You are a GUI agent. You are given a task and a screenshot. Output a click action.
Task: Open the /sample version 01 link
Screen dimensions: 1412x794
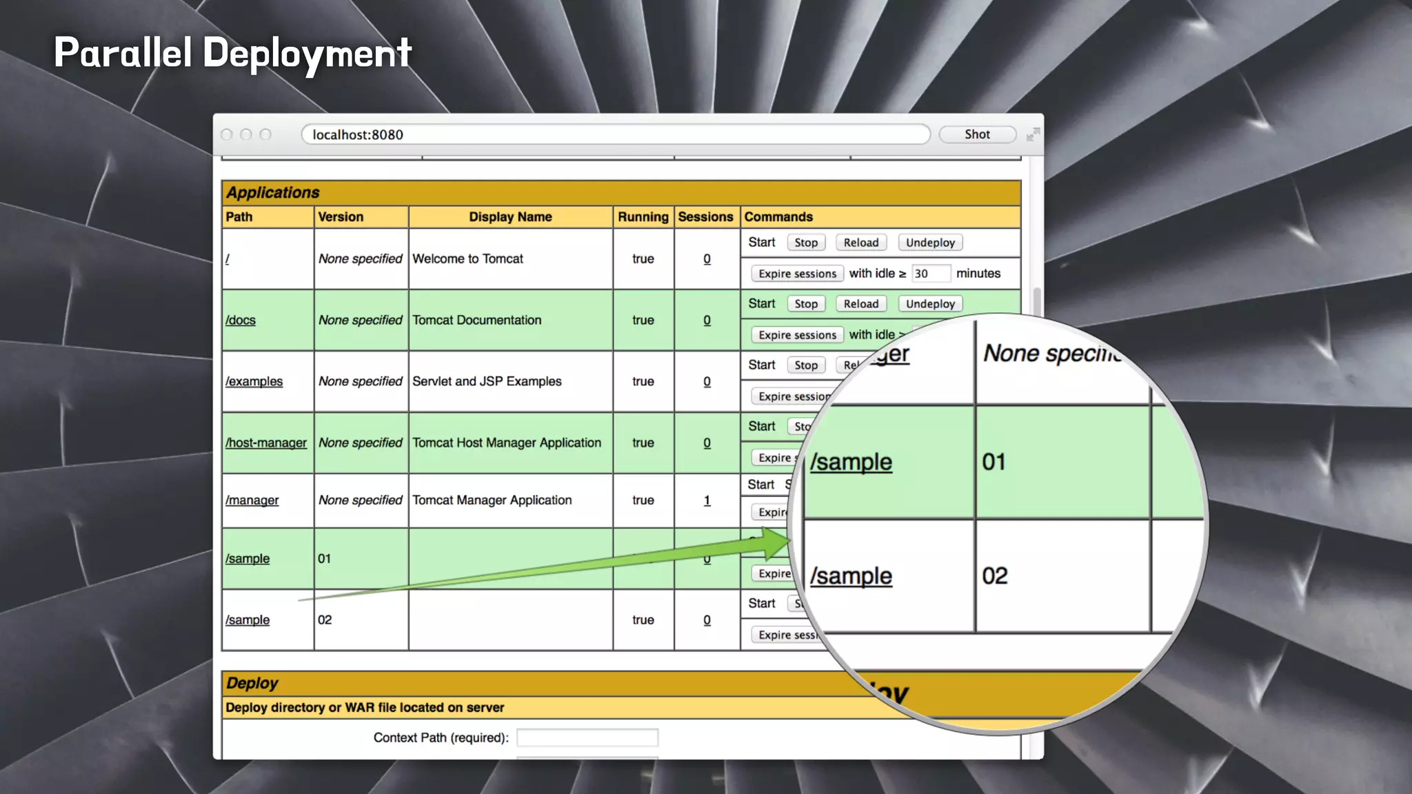[x=248, y=558]
